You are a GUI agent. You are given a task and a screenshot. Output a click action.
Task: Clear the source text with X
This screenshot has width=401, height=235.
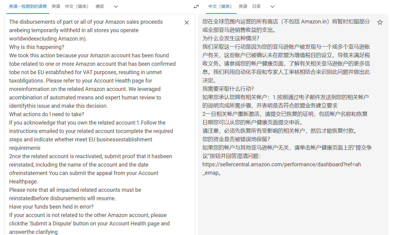[187, 23]
